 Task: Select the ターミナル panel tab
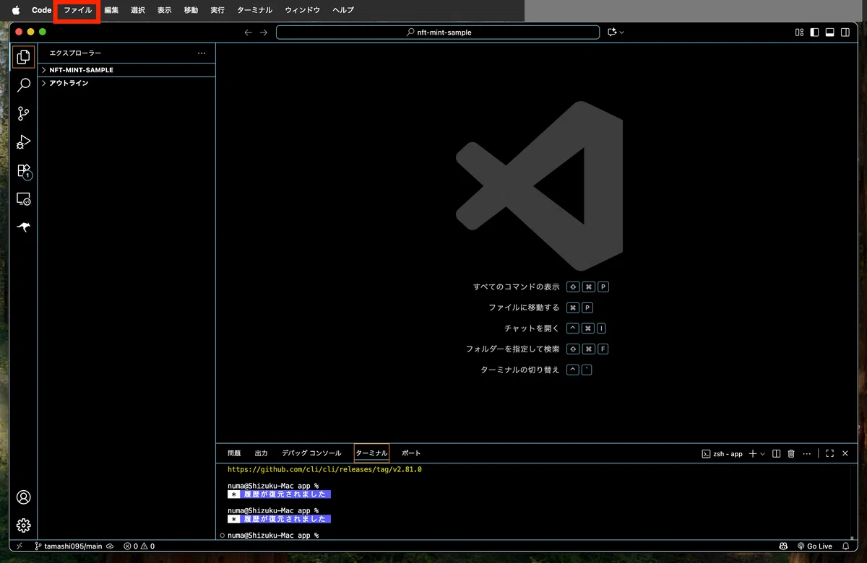371,453
